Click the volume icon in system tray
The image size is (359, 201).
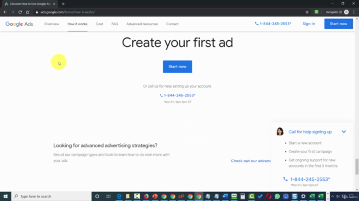(338, 196)
